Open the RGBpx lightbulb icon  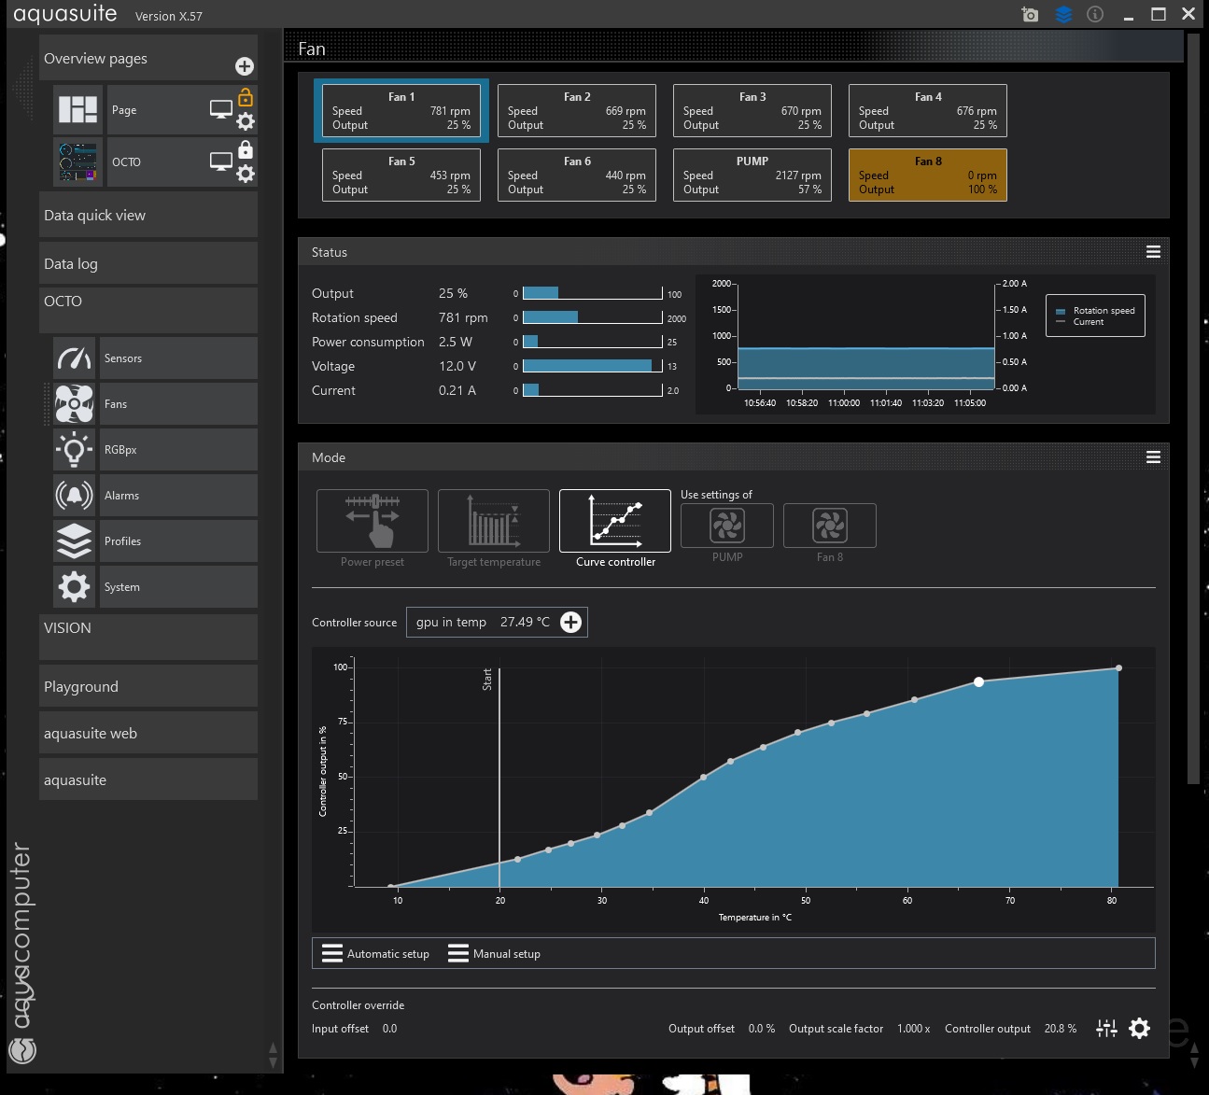tap(75, 450)
